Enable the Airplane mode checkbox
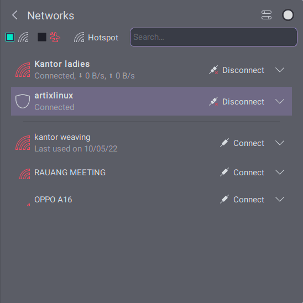The image size is (303, 303). tap(42, 37)
